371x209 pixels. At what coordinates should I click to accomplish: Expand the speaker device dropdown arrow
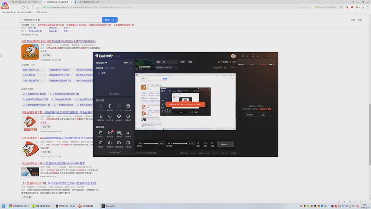pyautogui.click(x=171, y=143)
